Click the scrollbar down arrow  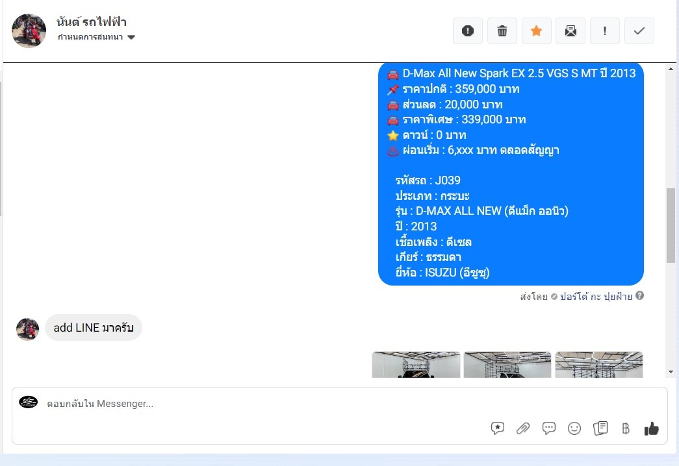(x=671, y=372)
